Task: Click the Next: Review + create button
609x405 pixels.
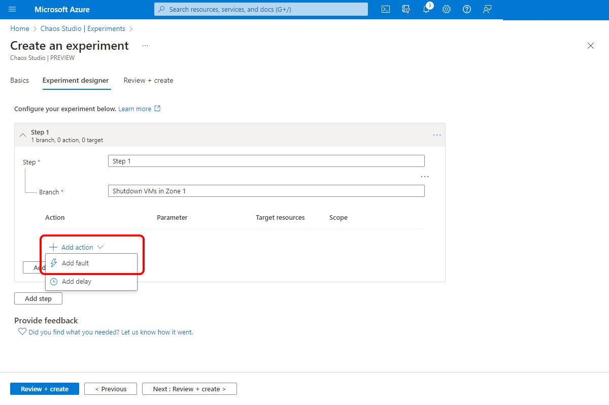Action: (189, 389)
